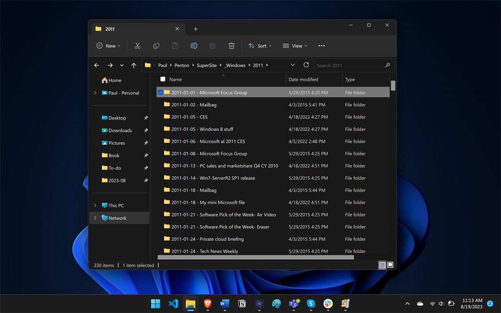Click the SuperSite breadcrumb segment
Viewport: 501px width, 313px height.
click(206, 65)
